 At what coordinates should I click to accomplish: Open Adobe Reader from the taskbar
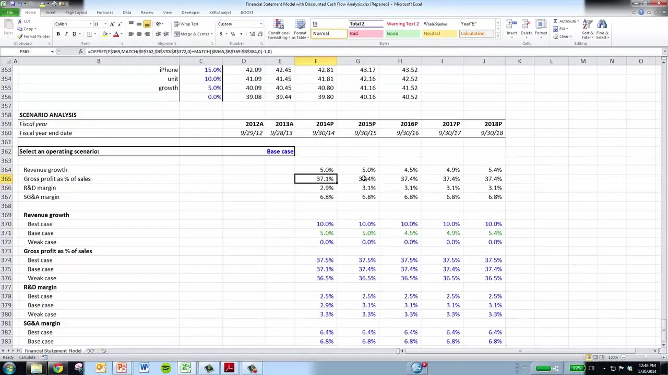[229, 368]
